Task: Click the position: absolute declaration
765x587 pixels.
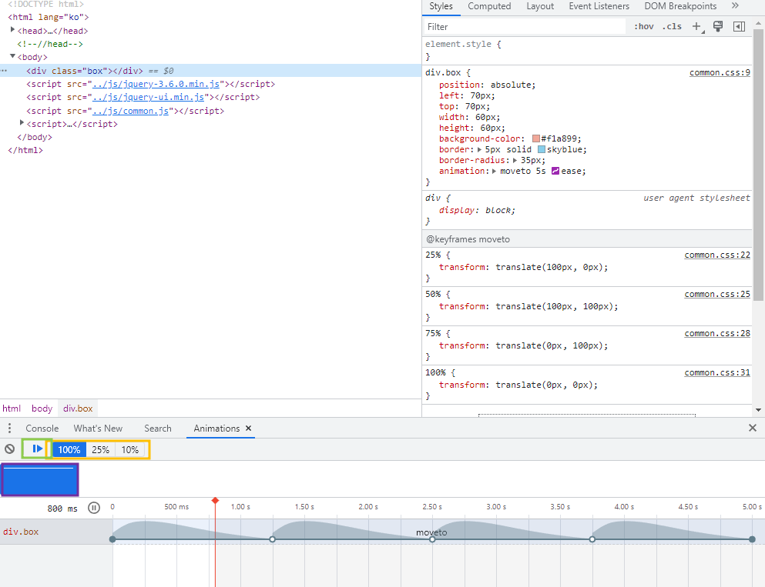Action: pyautogui.click(x=487, y=85)
